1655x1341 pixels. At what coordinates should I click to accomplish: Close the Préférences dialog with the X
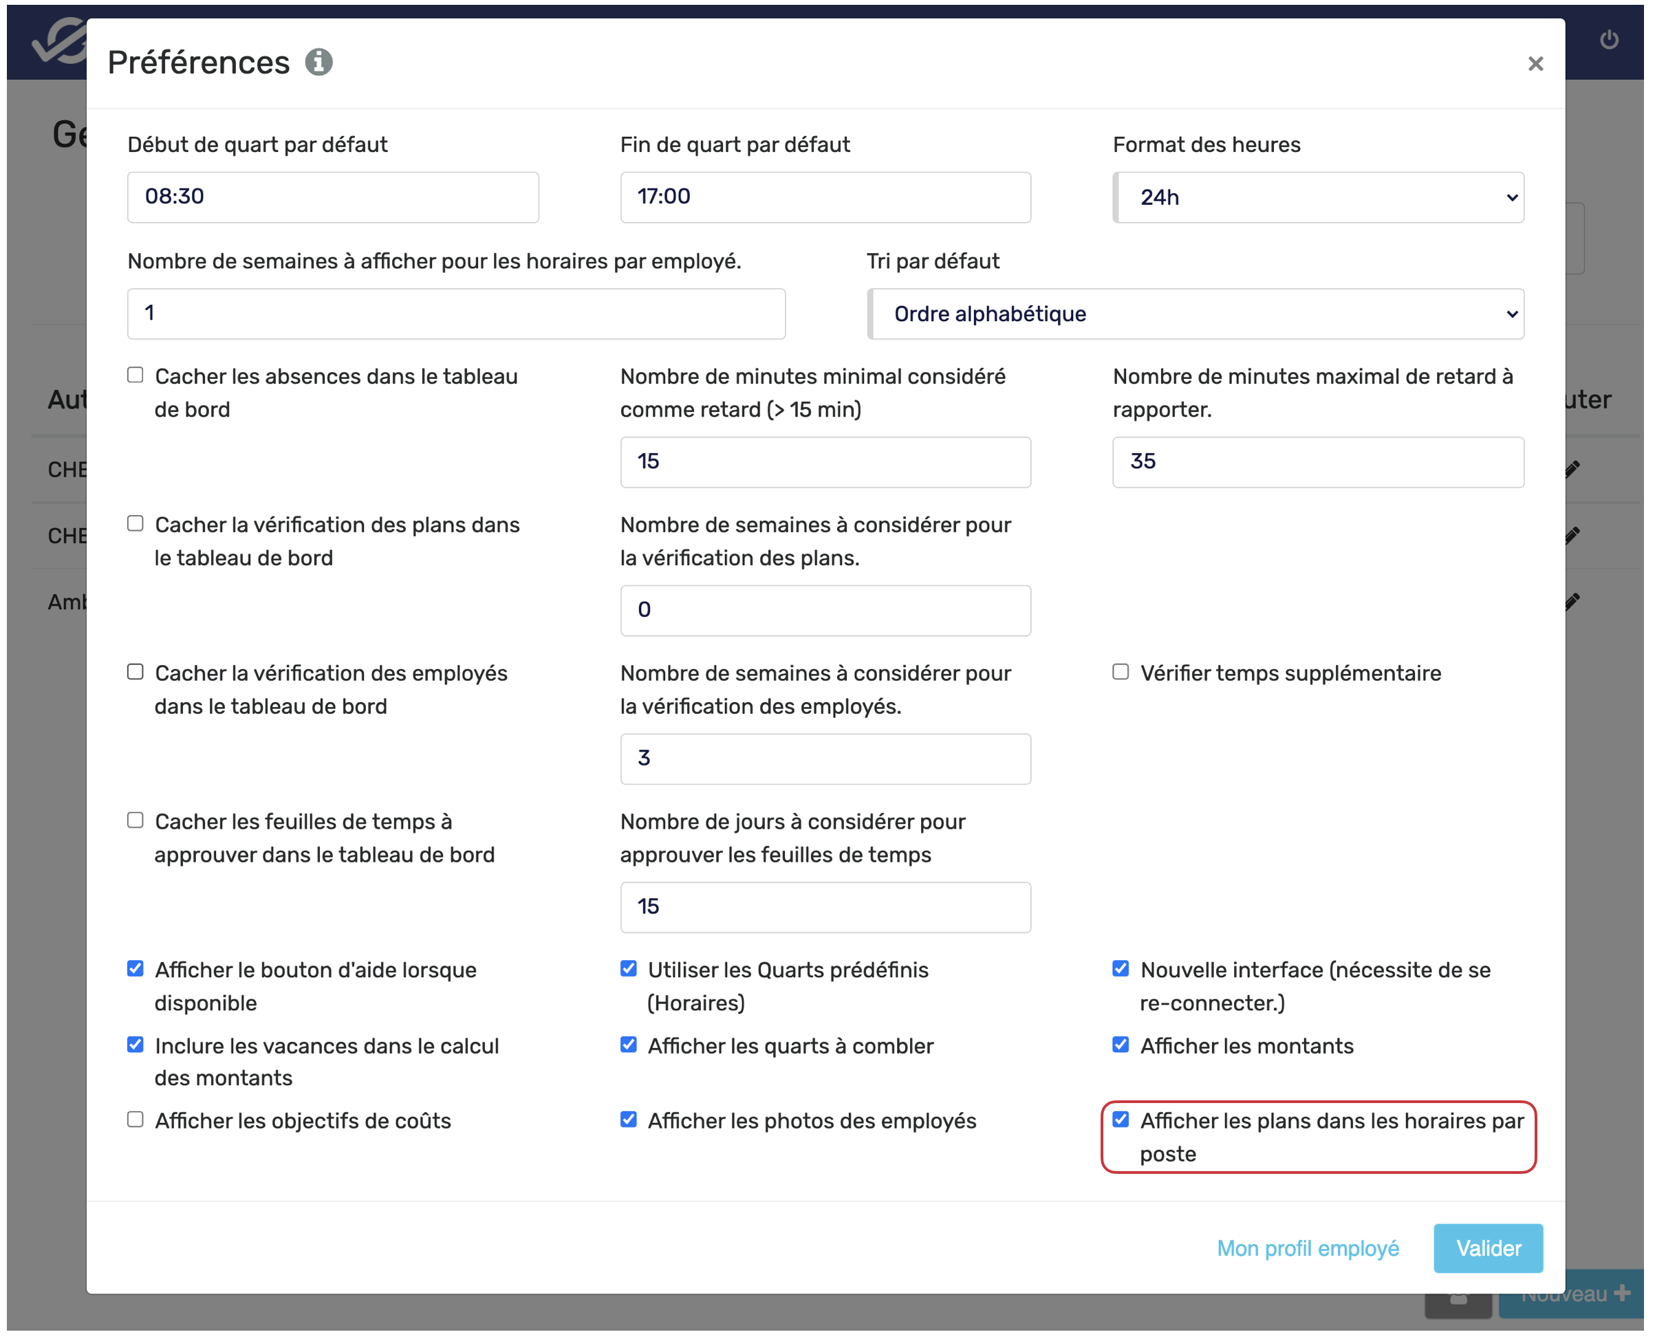(1535, 63)
